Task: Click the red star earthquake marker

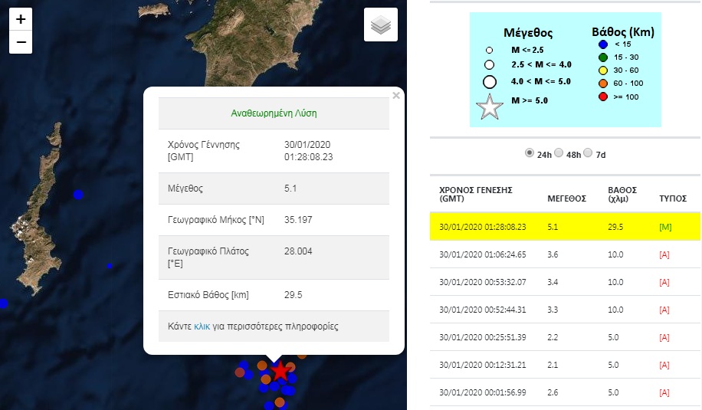Action: (281, 371)
